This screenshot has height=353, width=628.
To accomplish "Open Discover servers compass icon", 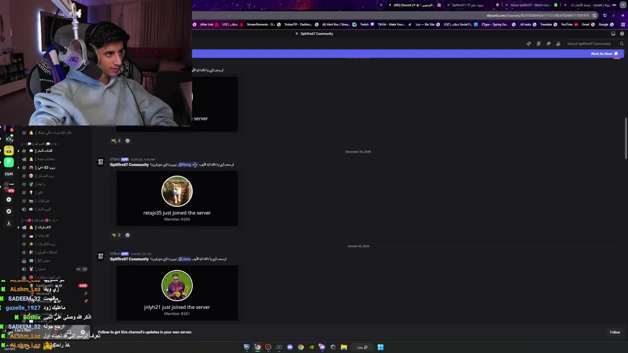I will (8, 211).
